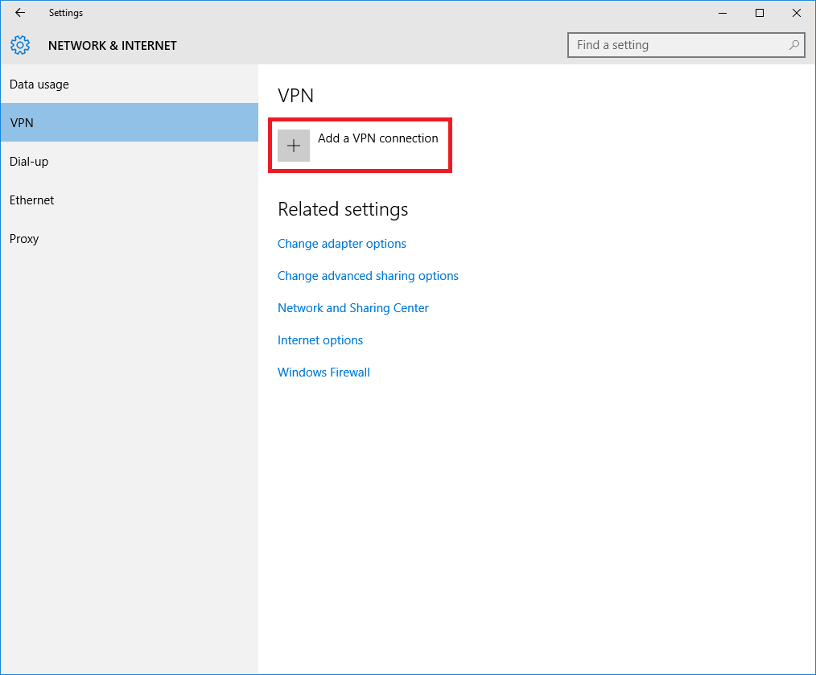Launch Network and Sharing Center
Screen dimensions: 816x675
pyautogui.click(x=353, y=308)
